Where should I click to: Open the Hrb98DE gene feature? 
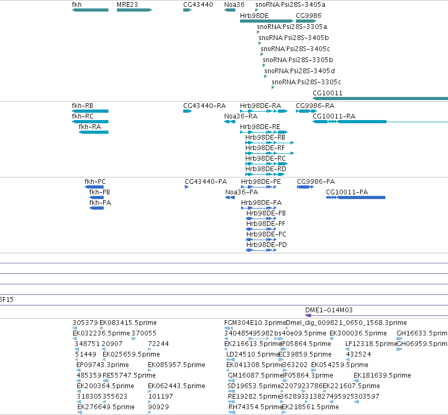[267, 21]
